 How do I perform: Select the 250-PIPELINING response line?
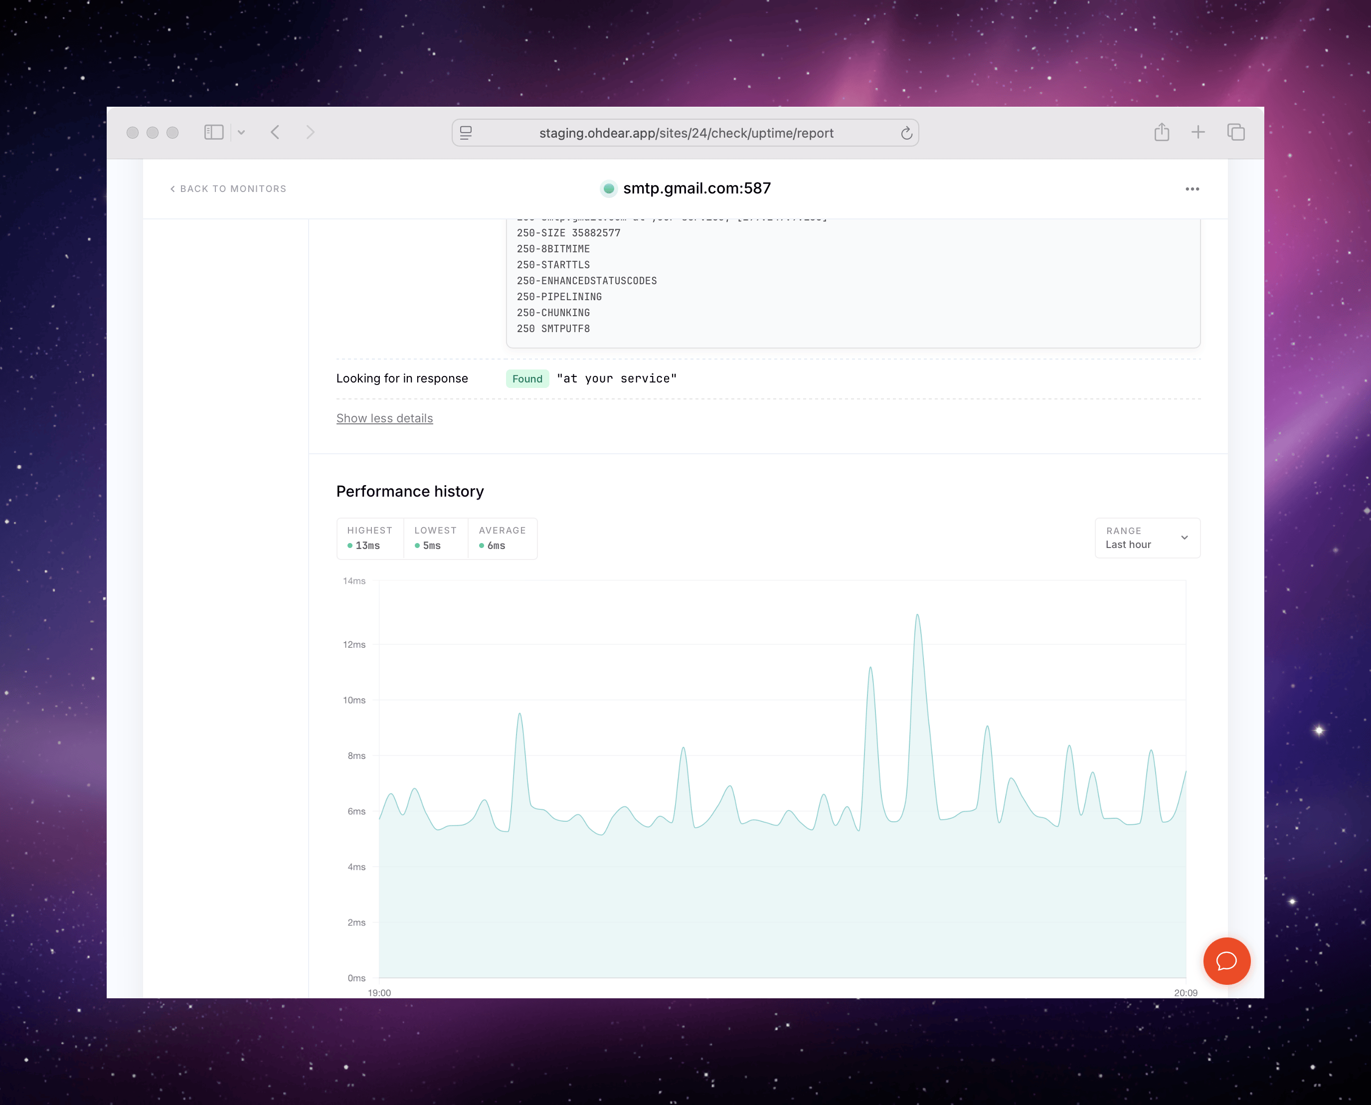[x=559, y=297]
